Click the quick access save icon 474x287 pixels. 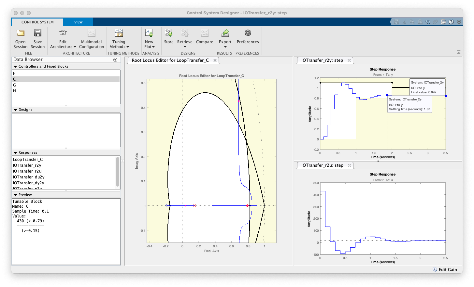[396, 22]
